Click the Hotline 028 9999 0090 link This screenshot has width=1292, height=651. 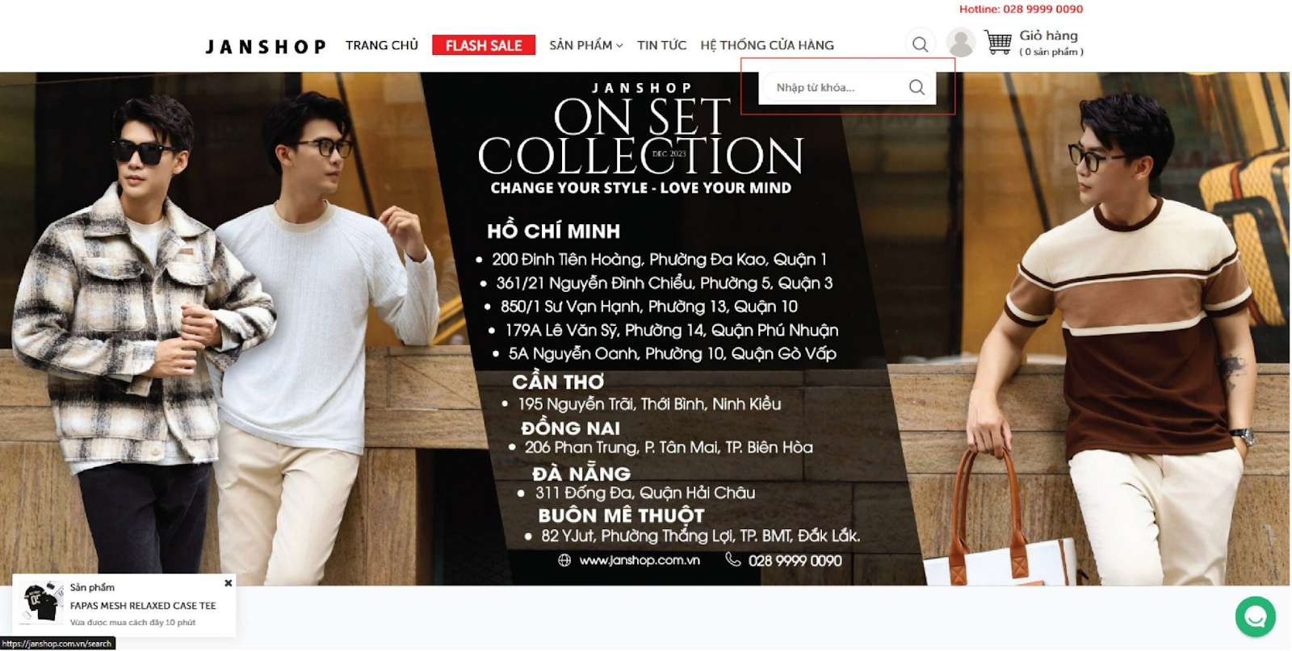click(1021, 9)
